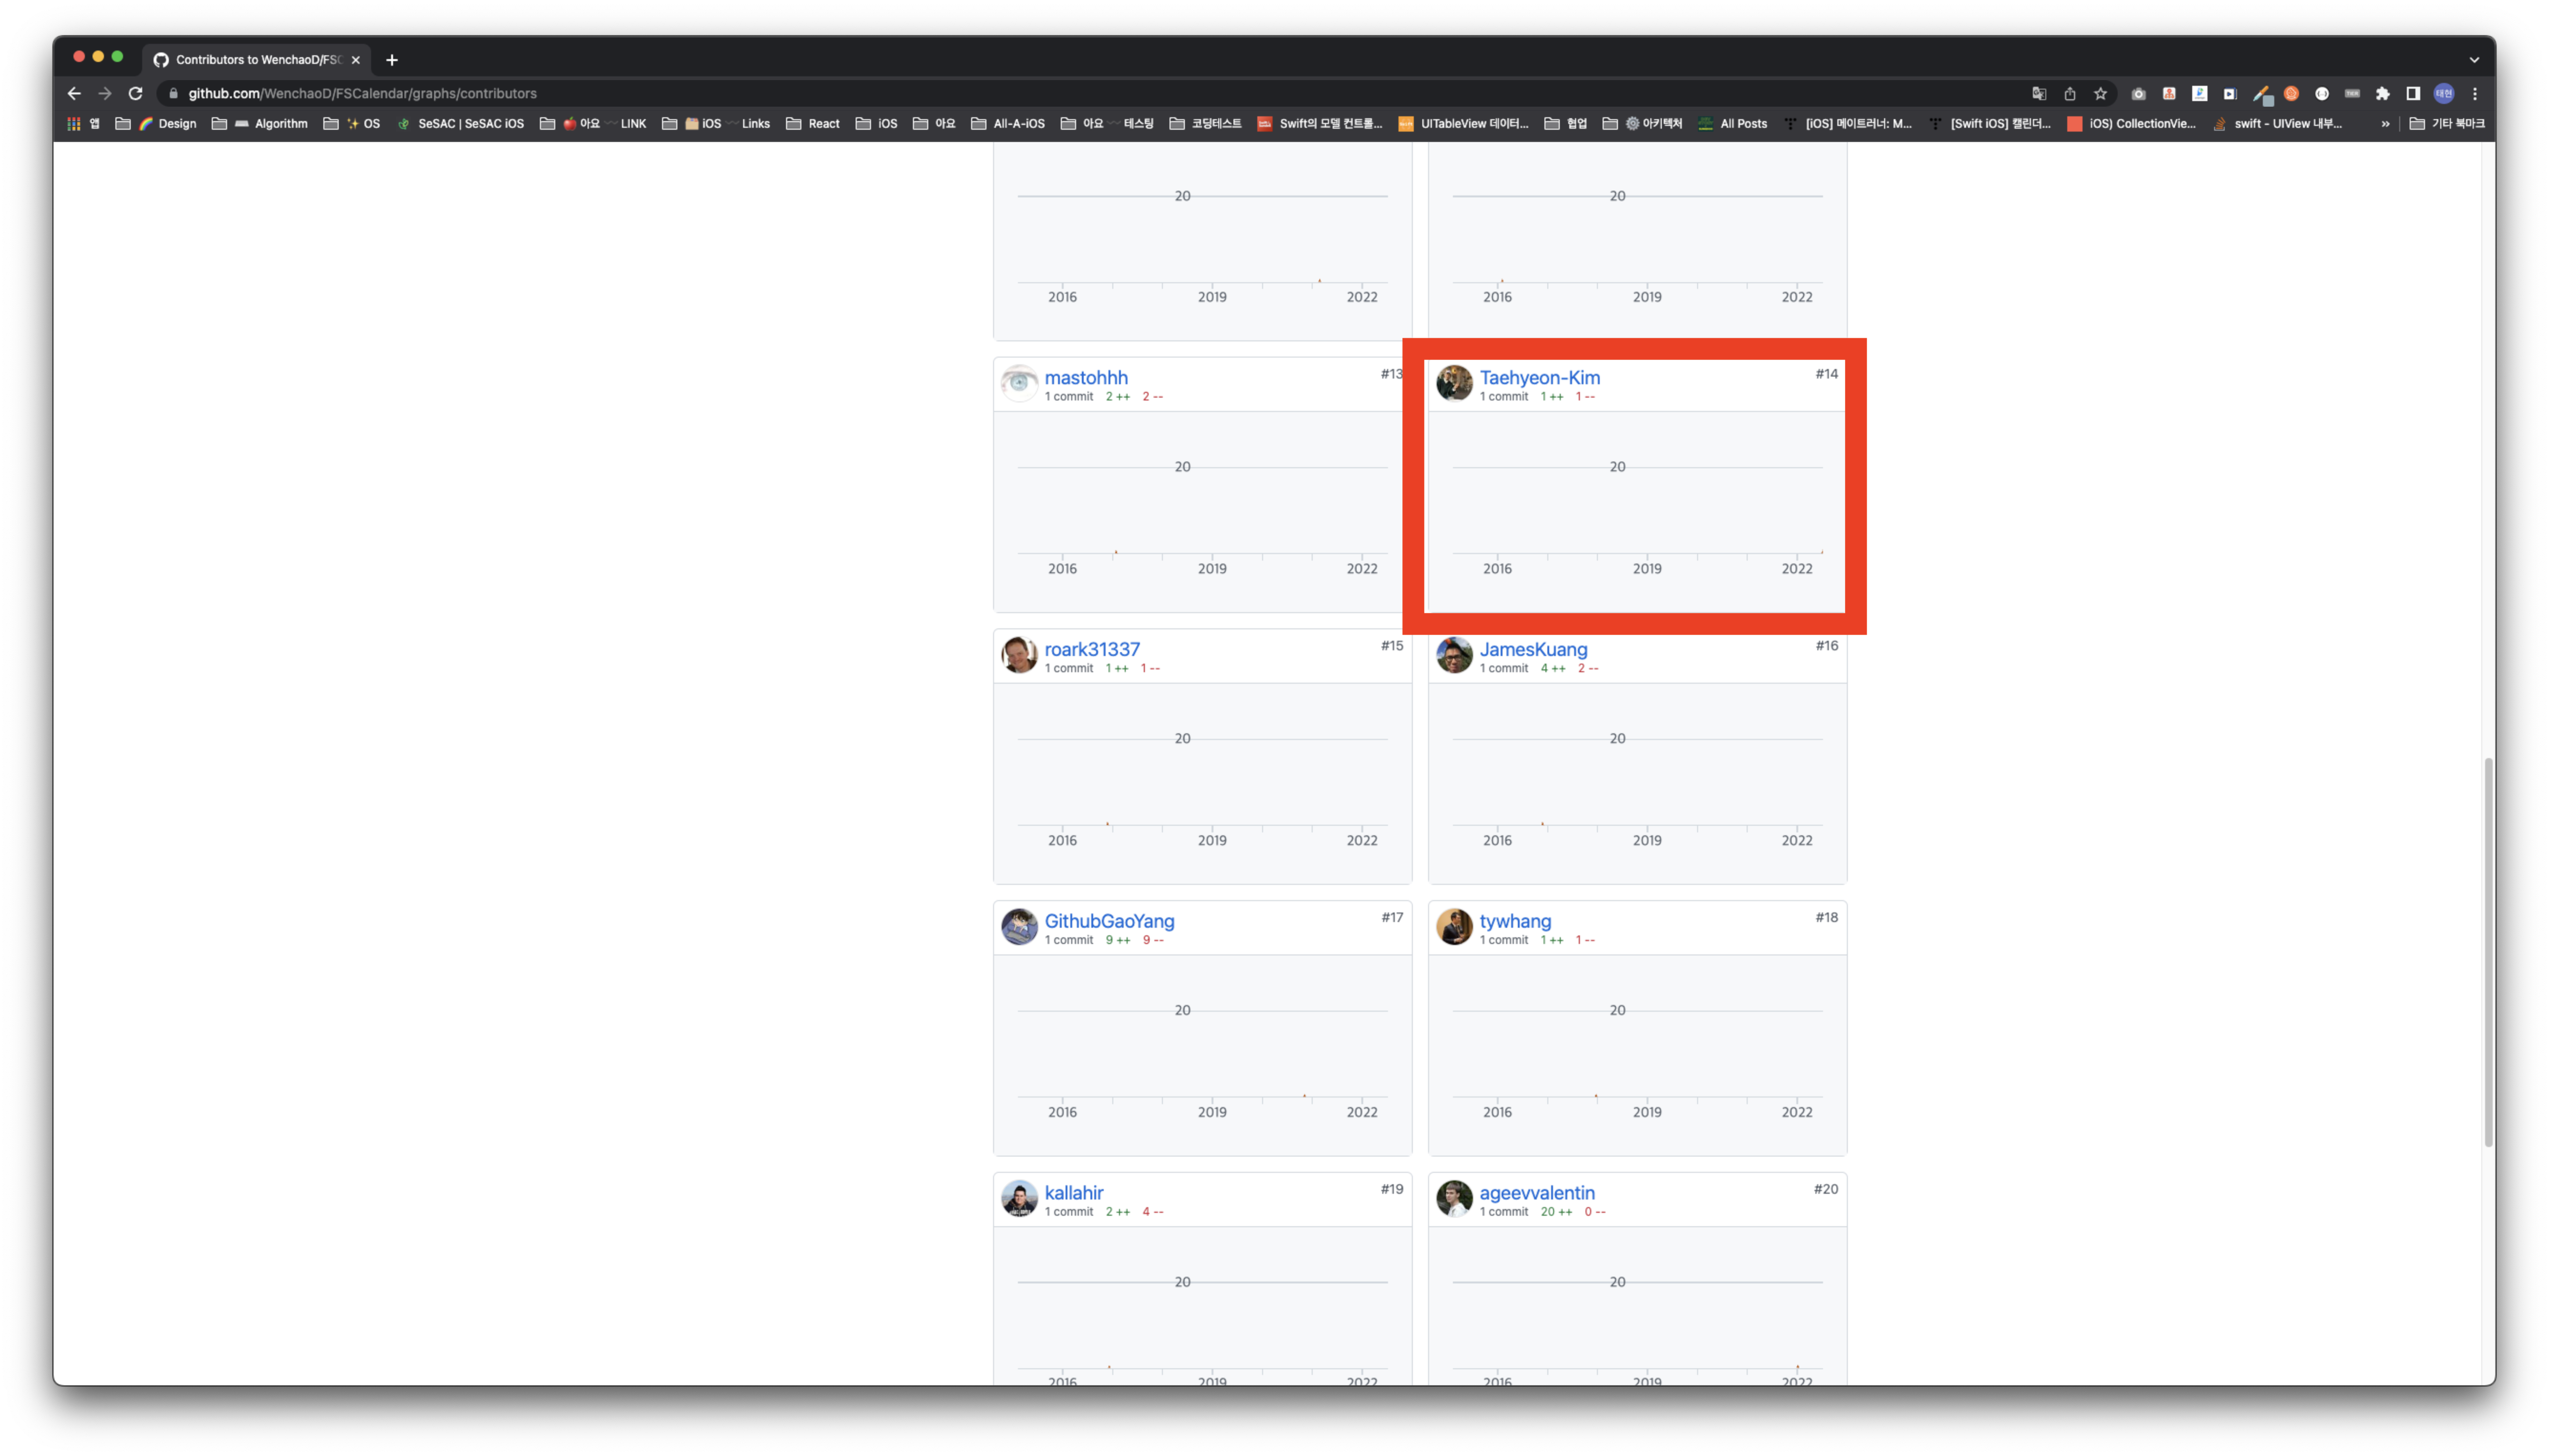Viewport: 2549px width, 1456px height.
Task: Click the camera screenshot extension icon
Action: click(2138, 93)
